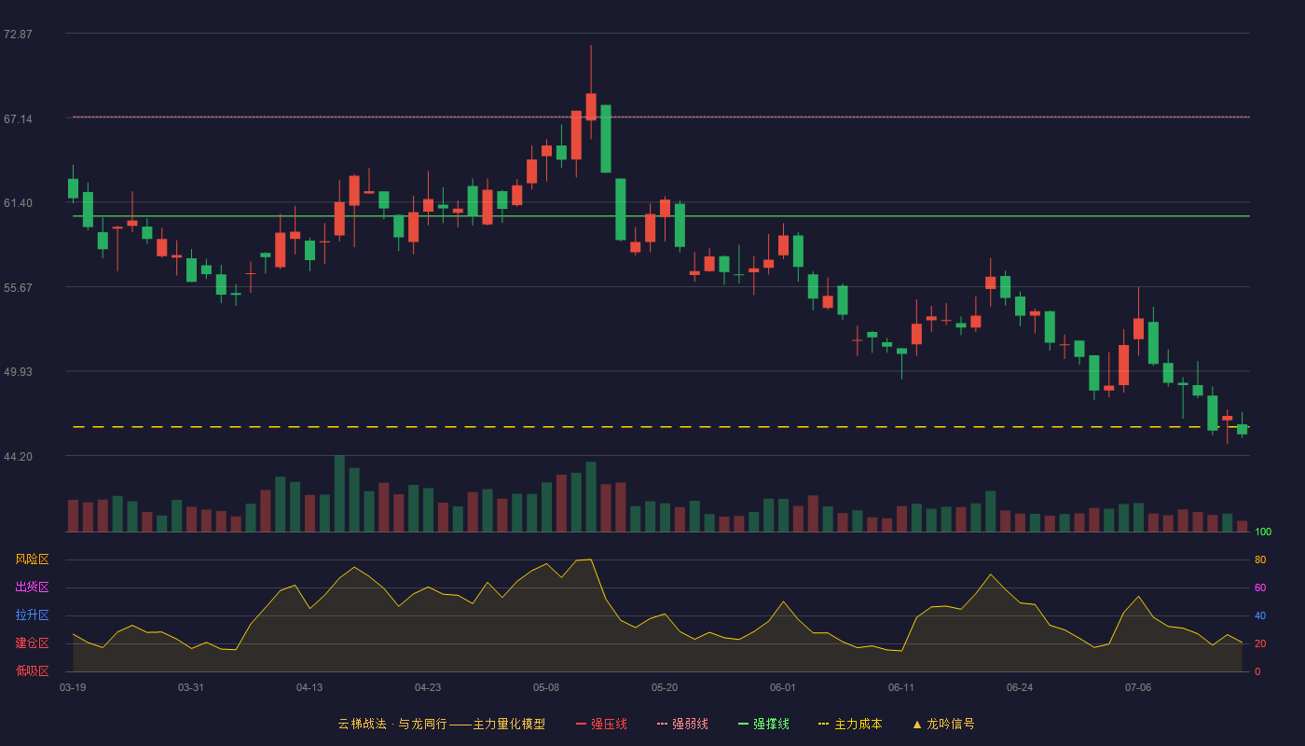This screenshot has height=746, width=1305.
Task: Click the 拉升区 zone label
Action: coord(32,615)
